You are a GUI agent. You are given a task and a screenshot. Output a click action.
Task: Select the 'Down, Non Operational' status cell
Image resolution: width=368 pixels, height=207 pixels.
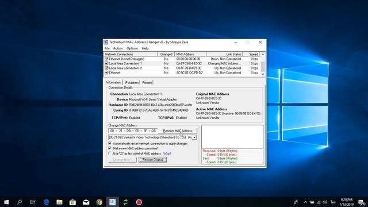pyautogui.click(x=226, y=59)
